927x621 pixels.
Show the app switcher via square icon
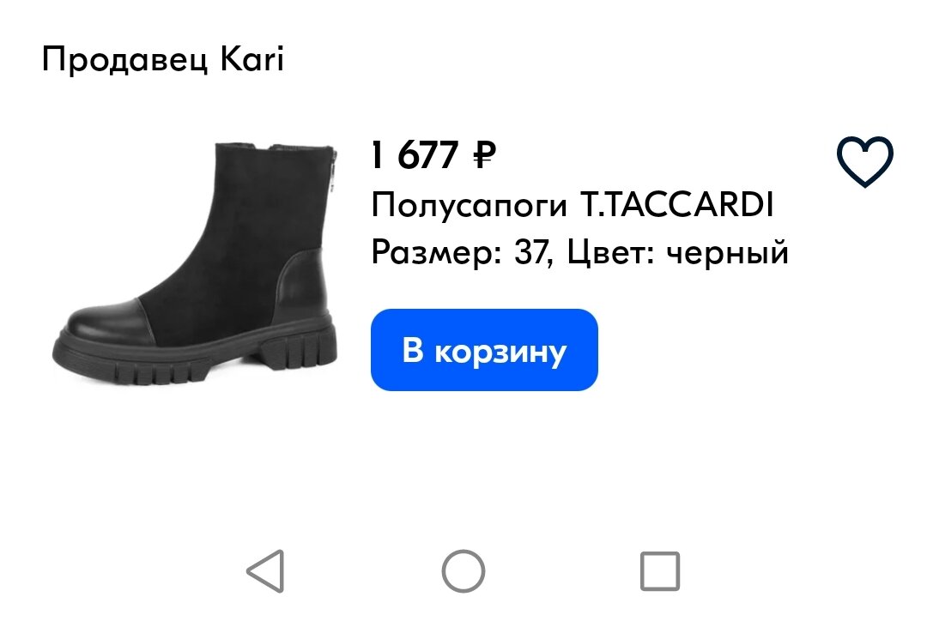tap(660, 570)
